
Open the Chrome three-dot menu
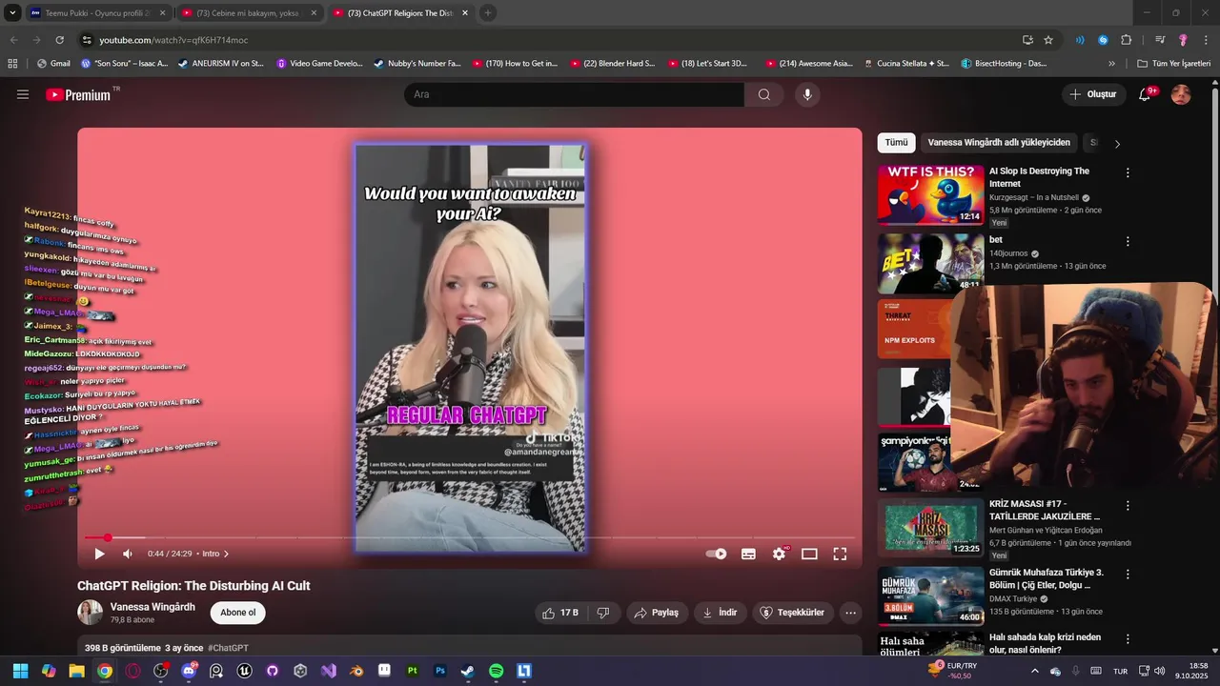[1205, 40]
